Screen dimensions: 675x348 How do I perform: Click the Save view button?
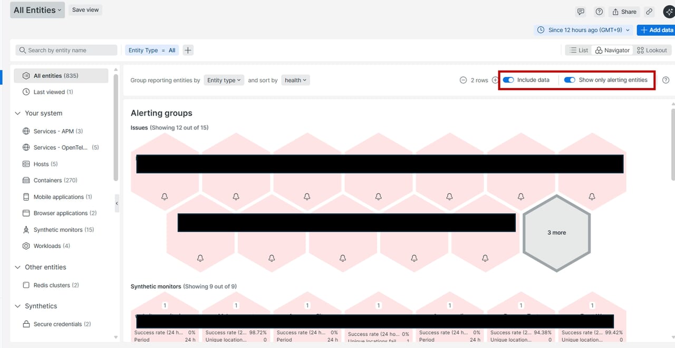pyautogui.click(x=85, y=10)
